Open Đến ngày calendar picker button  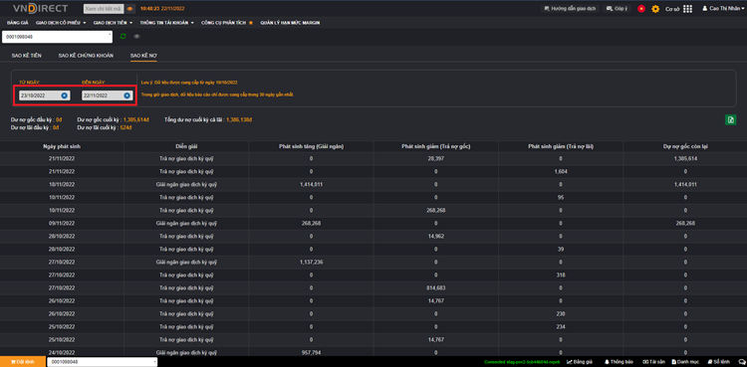(x=127, y=95)
